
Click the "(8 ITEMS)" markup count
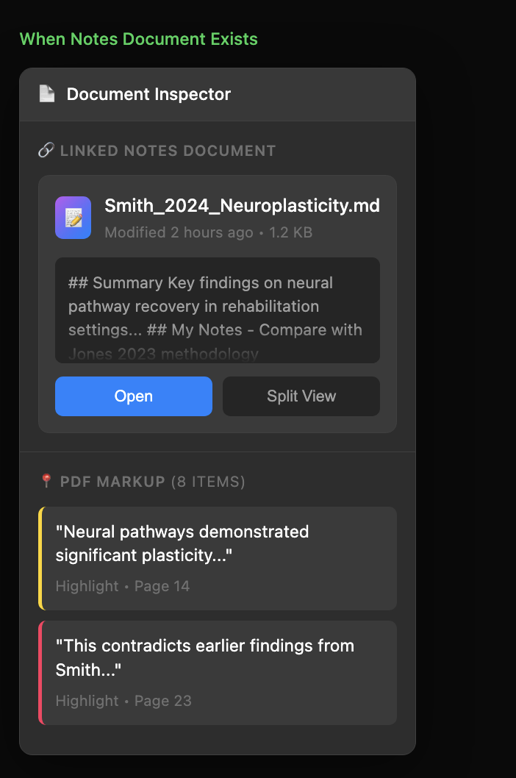pyautogui.click(x=208, y=482)
